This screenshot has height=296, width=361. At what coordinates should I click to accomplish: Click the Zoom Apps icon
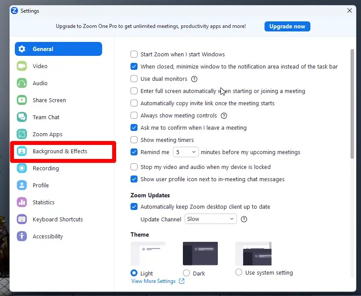(x=22, y=134)
